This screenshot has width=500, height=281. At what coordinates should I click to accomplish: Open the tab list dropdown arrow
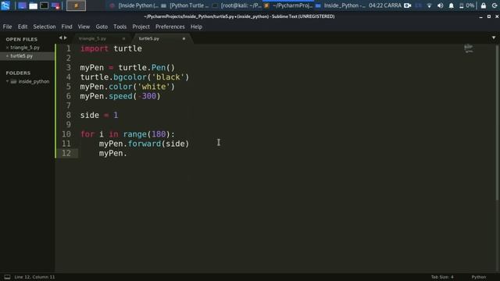pos(494,38)
